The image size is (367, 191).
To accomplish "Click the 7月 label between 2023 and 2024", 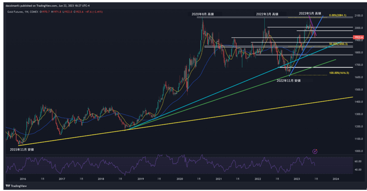I will coord(316,179).
